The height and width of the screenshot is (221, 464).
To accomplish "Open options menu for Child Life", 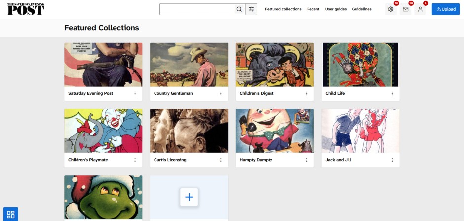I will point(392,93).
